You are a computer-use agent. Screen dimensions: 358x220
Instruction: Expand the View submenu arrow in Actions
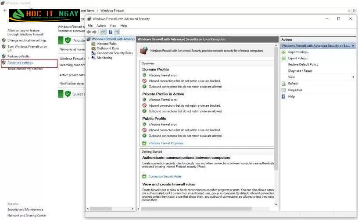353,77
